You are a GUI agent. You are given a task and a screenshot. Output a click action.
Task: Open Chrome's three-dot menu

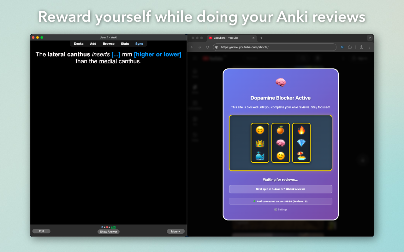pyautogui.click(x=369, y=47)
